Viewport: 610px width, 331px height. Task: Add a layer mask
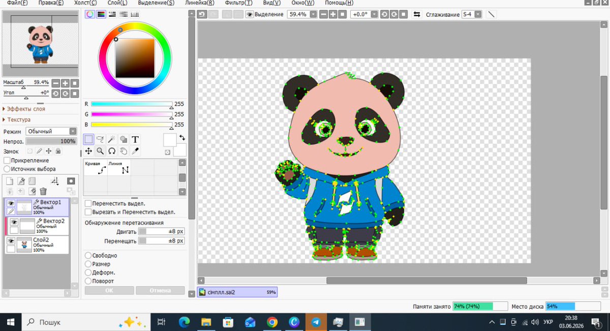tap(71, 181)
